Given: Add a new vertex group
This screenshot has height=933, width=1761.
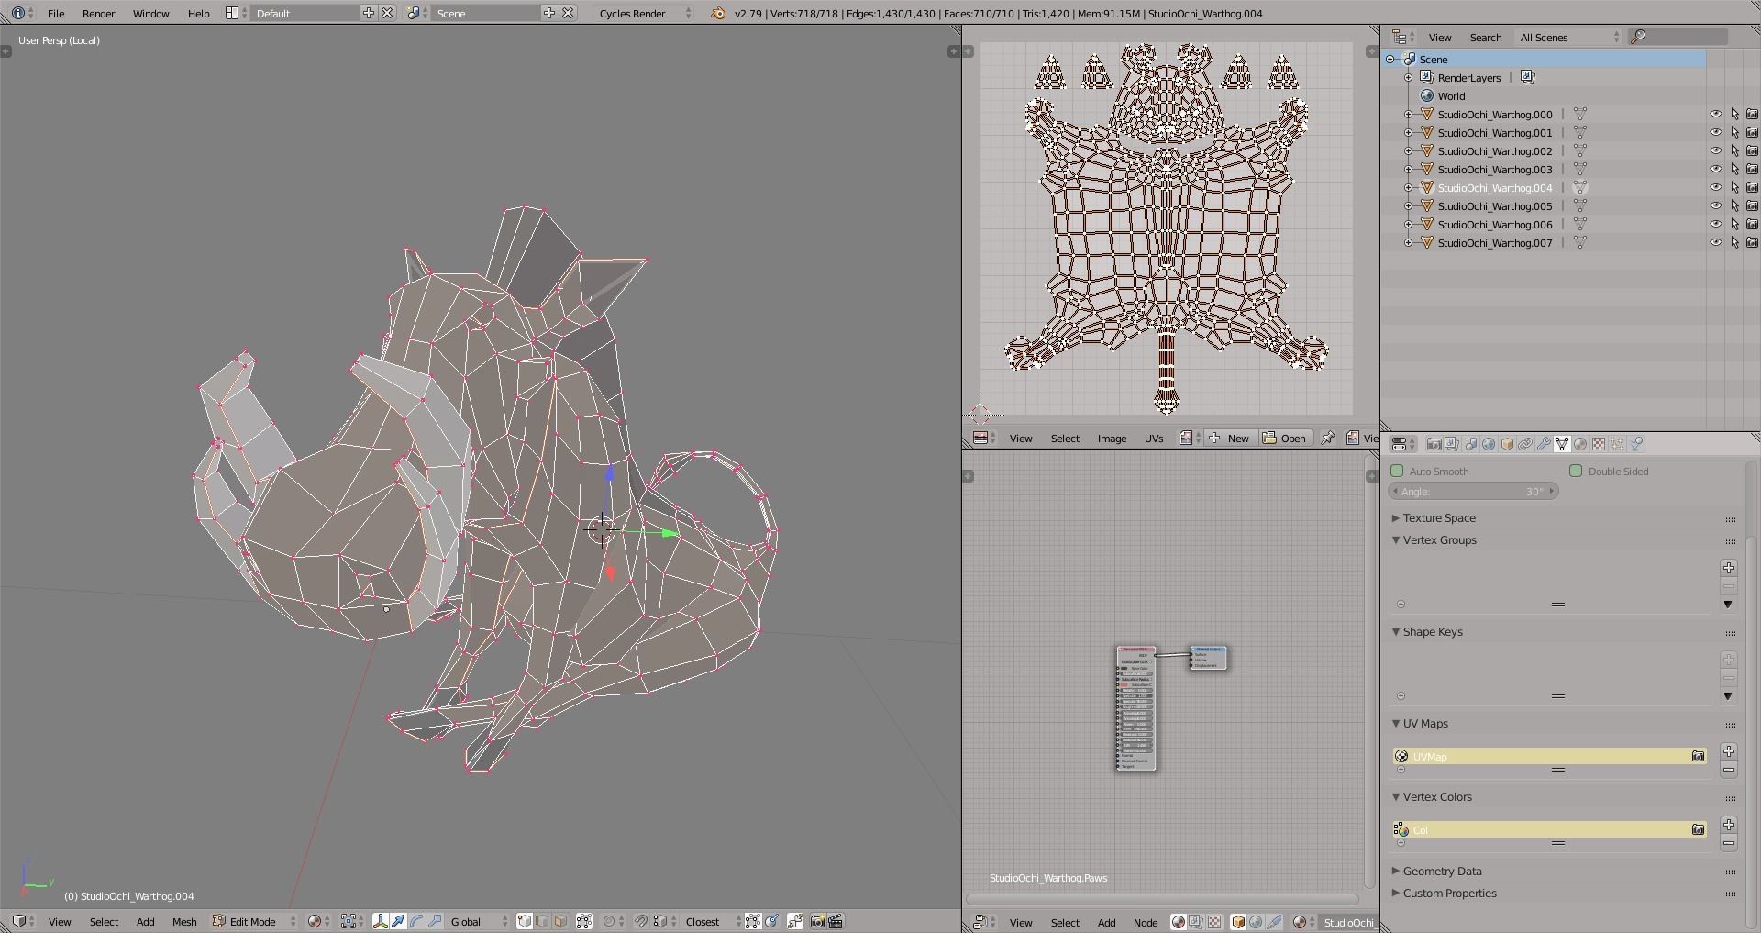Looking at the screenshot, I should pos(1729,568).
